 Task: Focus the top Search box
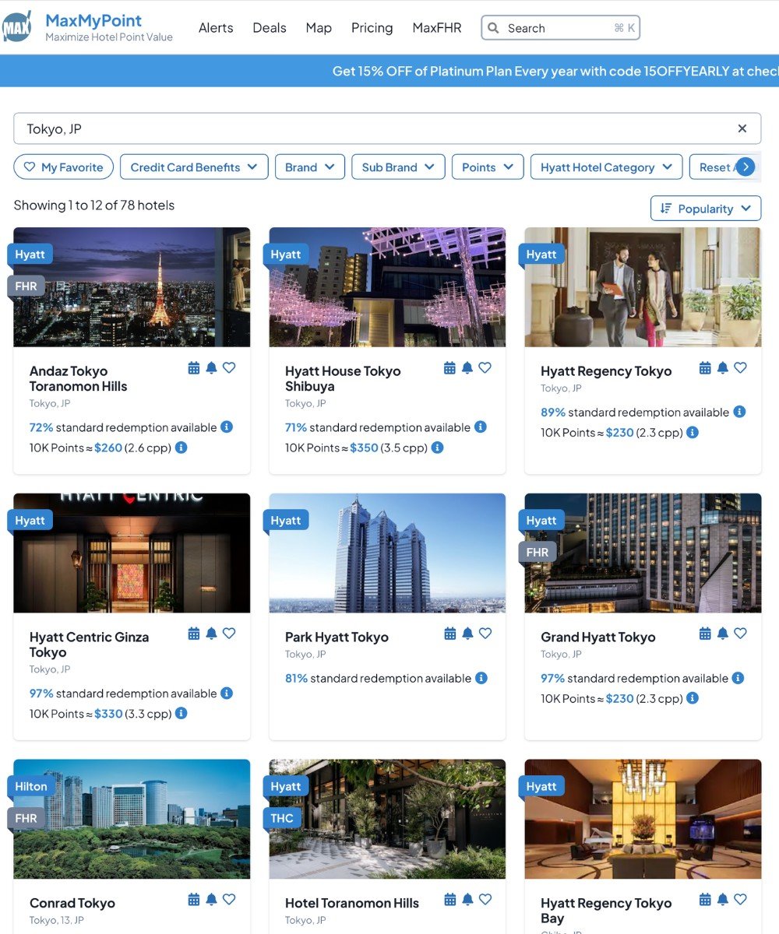(x=561, y=28)
